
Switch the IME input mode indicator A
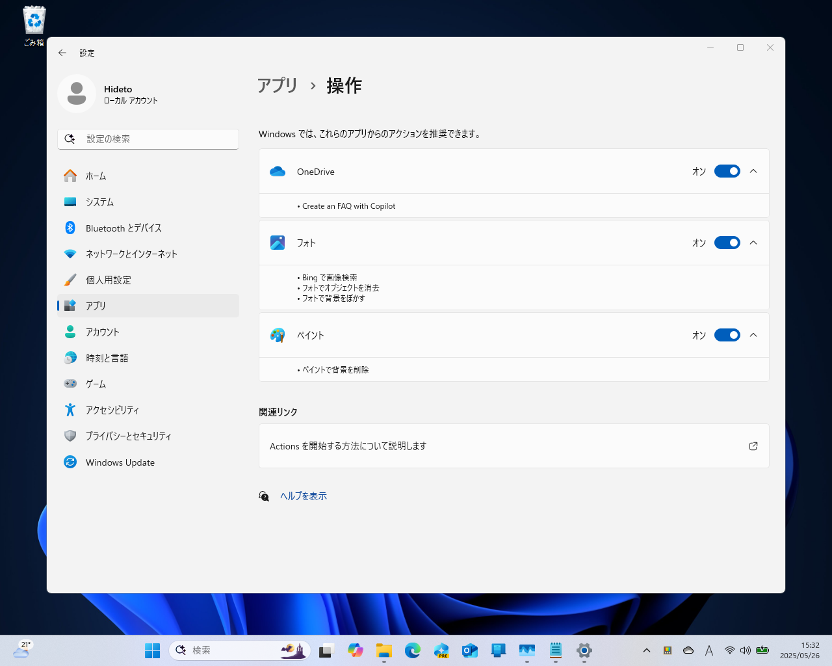click(709, 650)
